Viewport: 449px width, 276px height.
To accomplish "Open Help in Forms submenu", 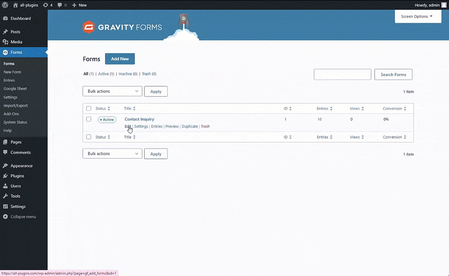I will [x=8, y=130].
